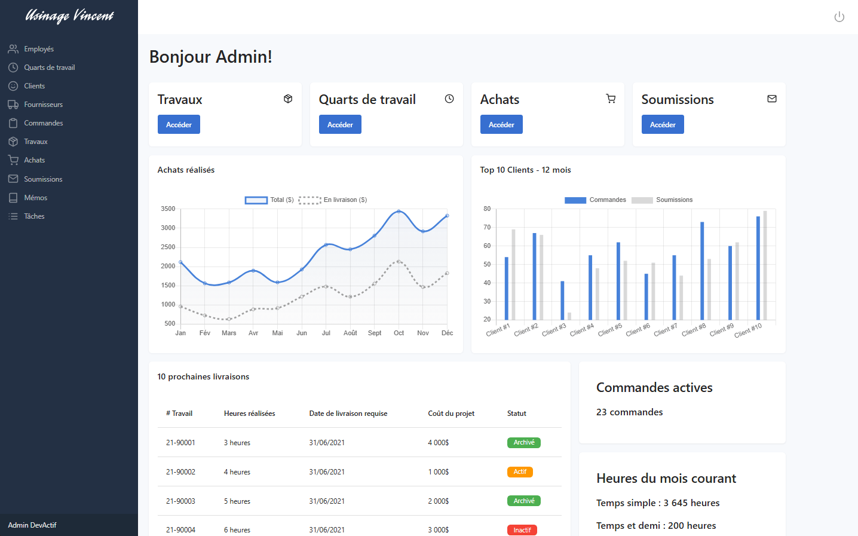Click Admin DevActif user label

click(x=32, y=525)
